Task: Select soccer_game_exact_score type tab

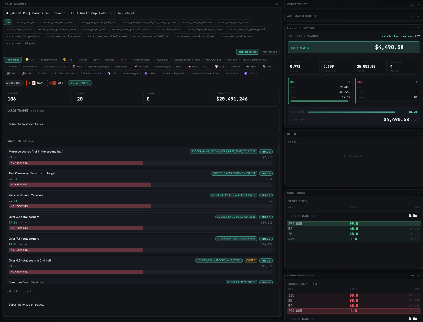Action: (58, 23)
